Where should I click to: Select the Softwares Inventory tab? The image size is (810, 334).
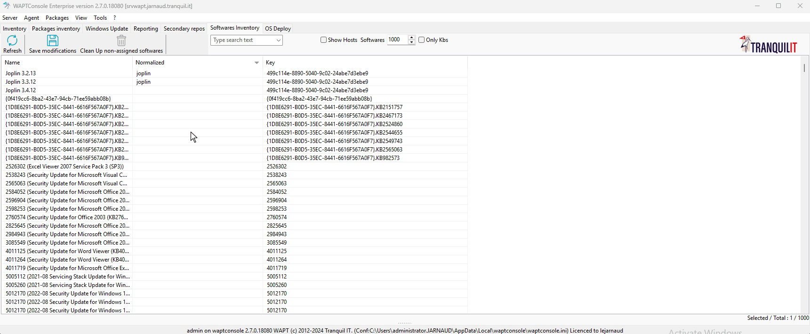click(x=235, y=28)
